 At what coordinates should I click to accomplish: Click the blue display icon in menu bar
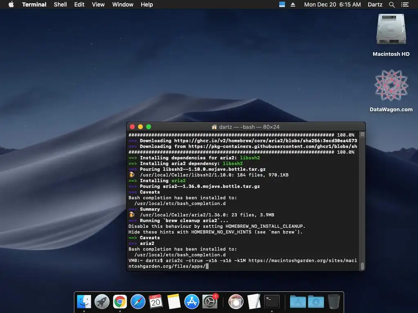coord(282,4)
